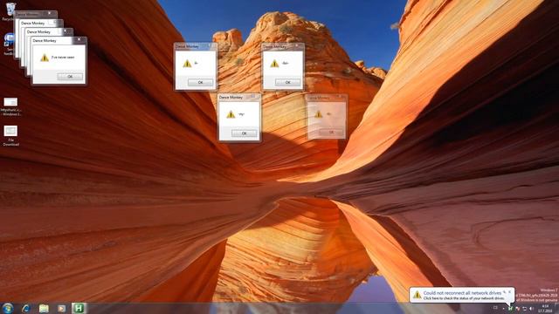Open the Recycle Bin desktop icon
Screen dimensions: 559x314
[x=10, y=10]
